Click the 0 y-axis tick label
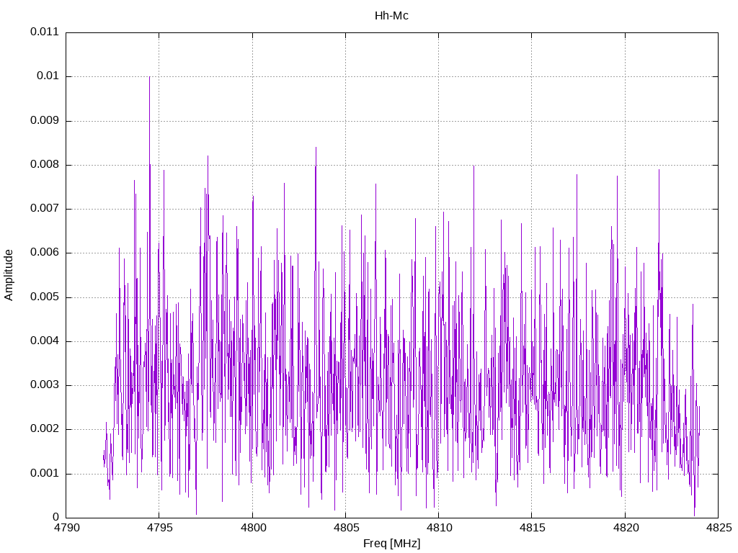The width and height of the screenshot is (738, 553). point(56,517)
